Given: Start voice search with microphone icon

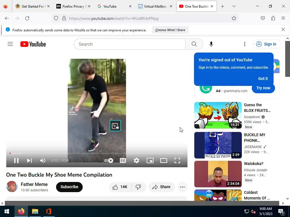Looking at the screenshot, I should click(x=211, y=44).
